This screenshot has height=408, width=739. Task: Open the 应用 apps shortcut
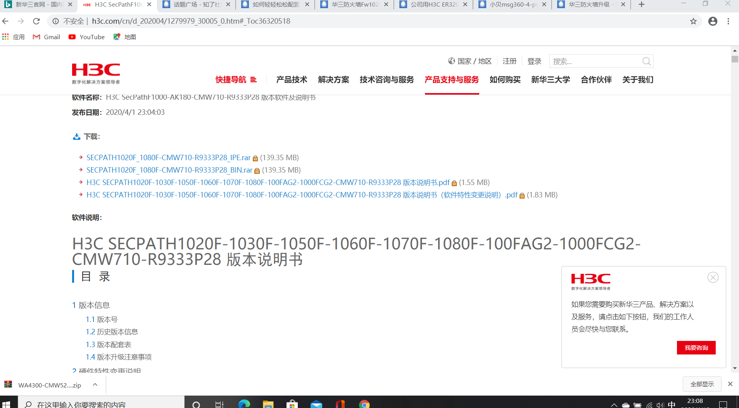tap(13, 37)
